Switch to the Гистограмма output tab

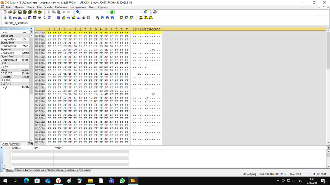pyautogui.click(x=56, y=170)
